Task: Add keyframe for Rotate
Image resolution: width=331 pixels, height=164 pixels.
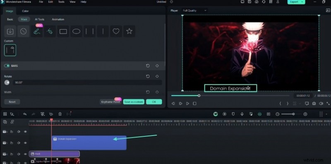Action: coord(157,76)
